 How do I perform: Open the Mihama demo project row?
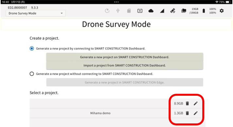100,113
